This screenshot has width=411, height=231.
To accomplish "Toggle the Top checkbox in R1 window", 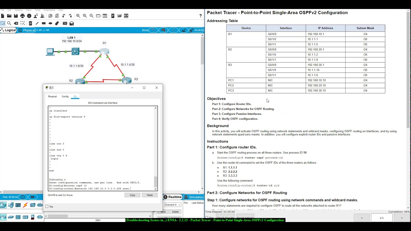I will click(x=47, y=207).
